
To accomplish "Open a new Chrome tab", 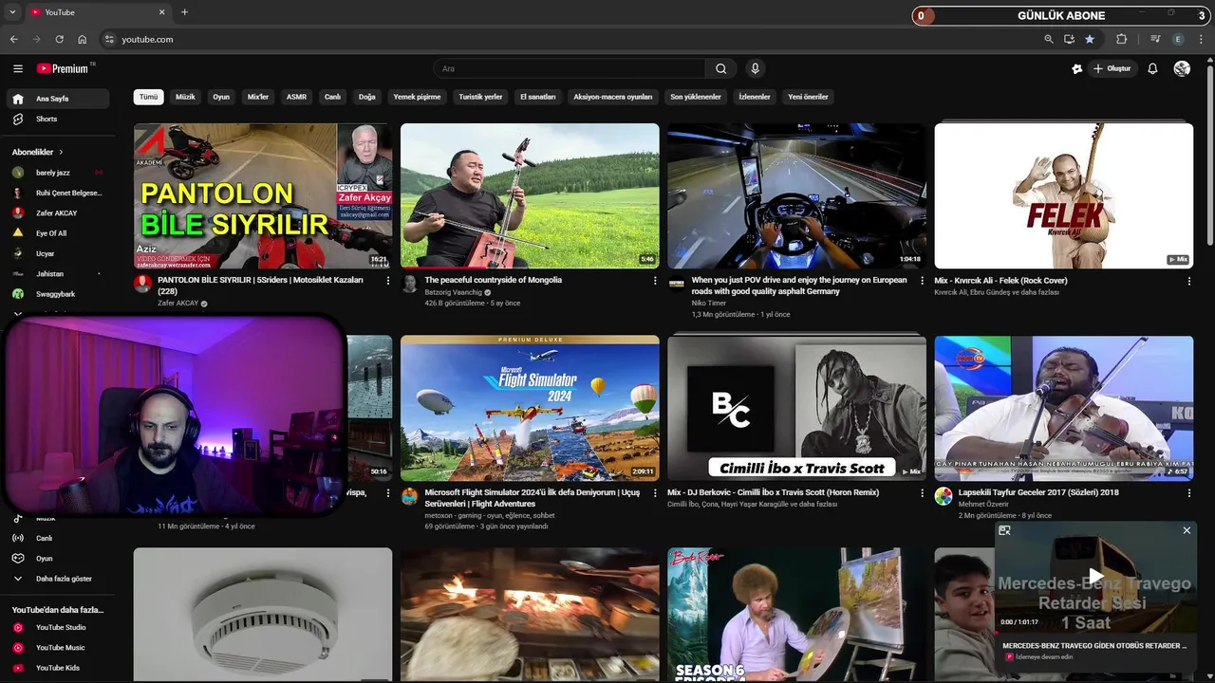I will [184, 12].
